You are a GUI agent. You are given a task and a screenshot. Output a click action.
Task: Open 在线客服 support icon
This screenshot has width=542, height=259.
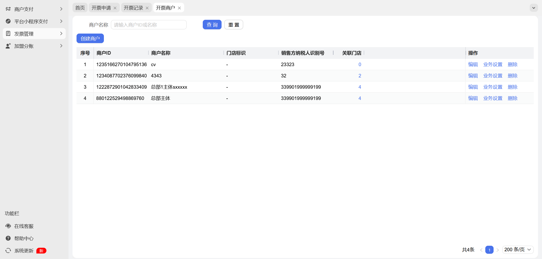[8, 226]
